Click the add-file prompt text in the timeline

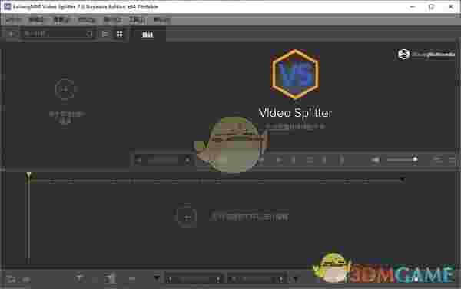point(249,217)
